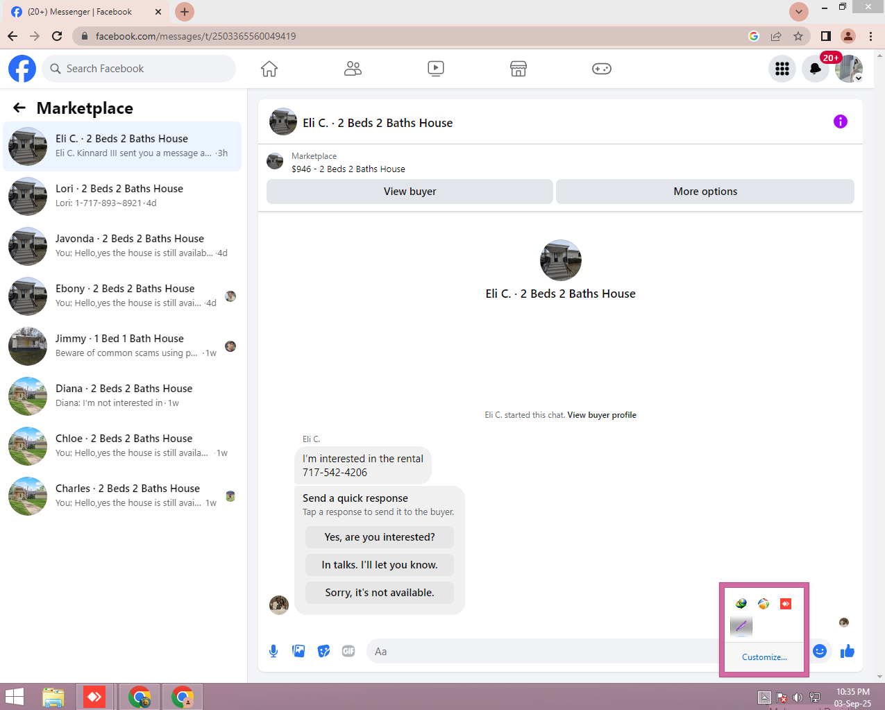This screenshot has width=885, height=710.
Task: Open the View buyer profile link
Action: (602, 415)
